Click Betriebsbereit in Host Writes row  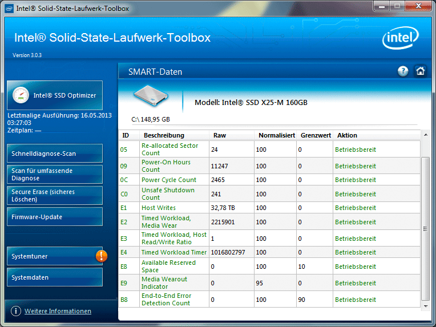coord(356,208)
